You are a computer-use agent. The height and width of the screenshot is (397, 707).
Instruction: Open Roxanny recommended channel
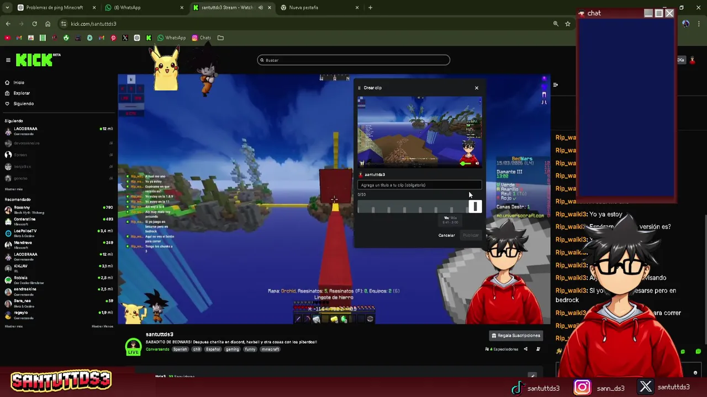pyautogui.click(x=58, y=210)
